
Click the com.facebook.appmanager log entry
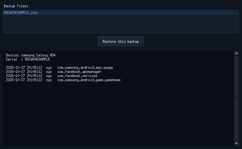coord(53,72)
